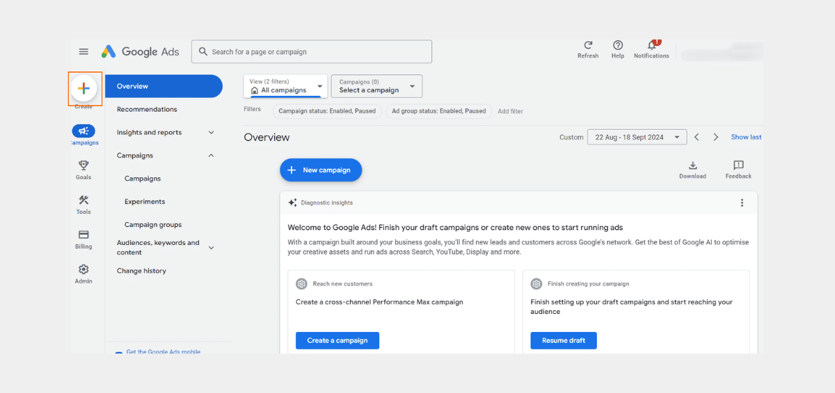The width and height of the screenshot is (835, 393).
Task: Click the Filters label
Action: point(253,109)
